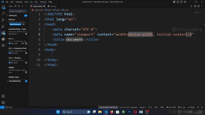
Task: Click Go Live in status bar
Action: [182, 107]
